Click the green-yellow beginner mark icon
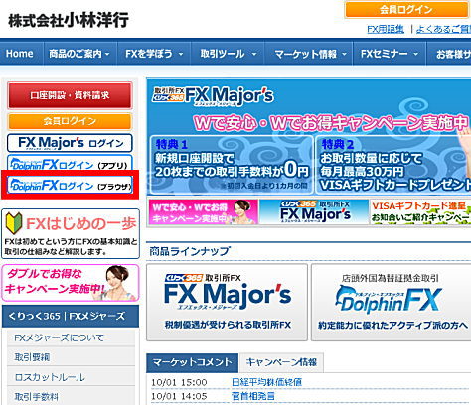Screen dimensions: 471x405 (x=14, y=223)
